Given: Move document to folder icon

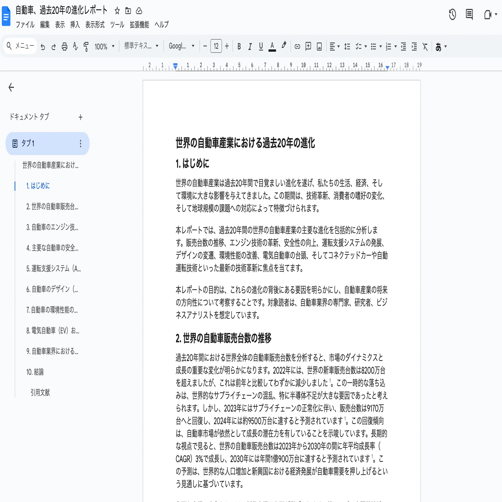Looking at the screenshot, I should 128,11.
